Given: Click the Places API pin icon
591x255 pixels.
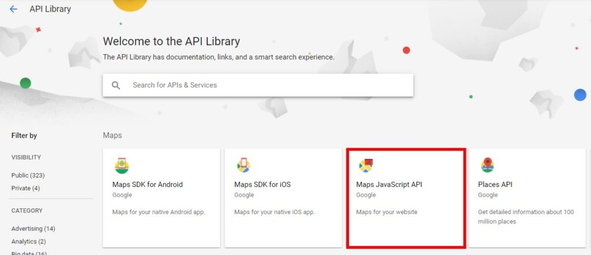Looking at the screenshot, I should pos(487,165).
